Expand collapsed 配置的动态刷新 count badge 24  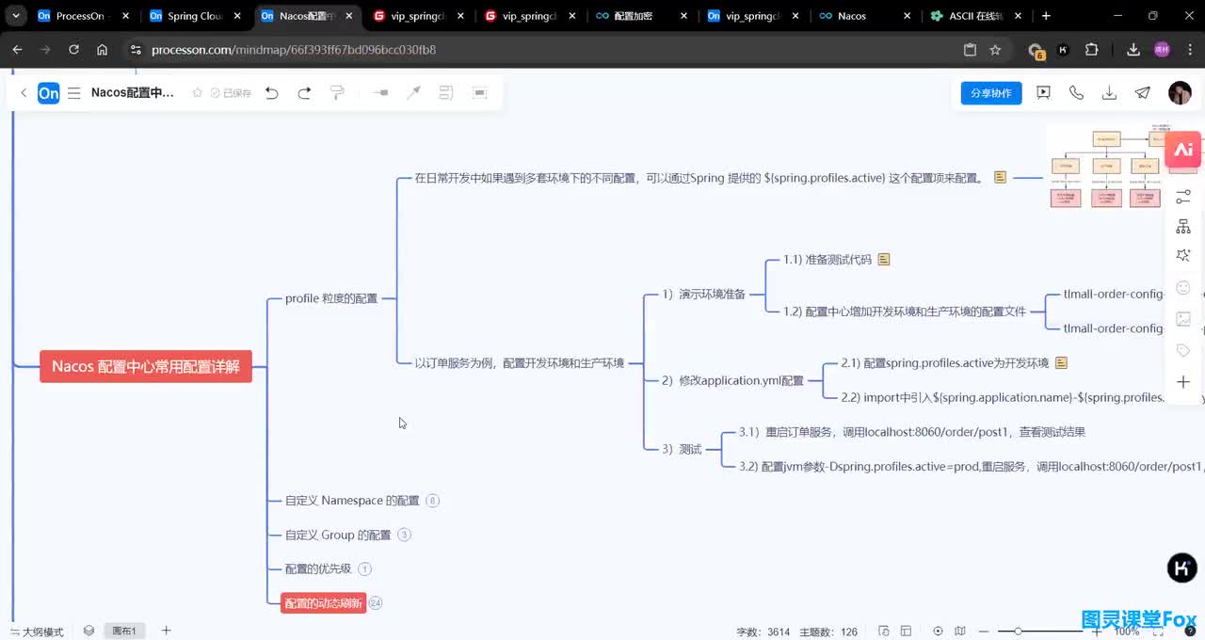[x=376, y=603]
